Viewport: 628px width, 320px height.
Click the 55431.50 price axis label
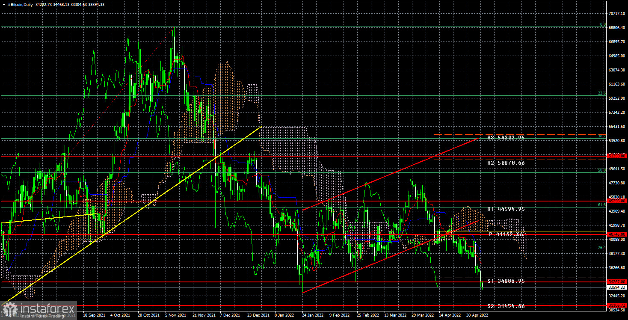coord(618,127)
